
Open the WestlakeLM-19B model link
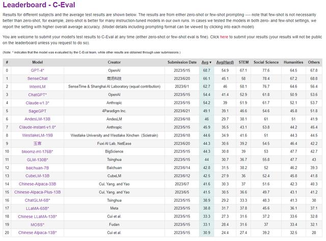coord(37,135)
